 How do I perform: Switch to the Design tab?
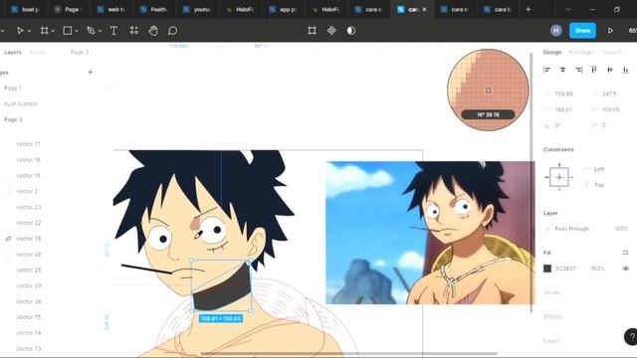pyautogui.click(x=552, y=53)
